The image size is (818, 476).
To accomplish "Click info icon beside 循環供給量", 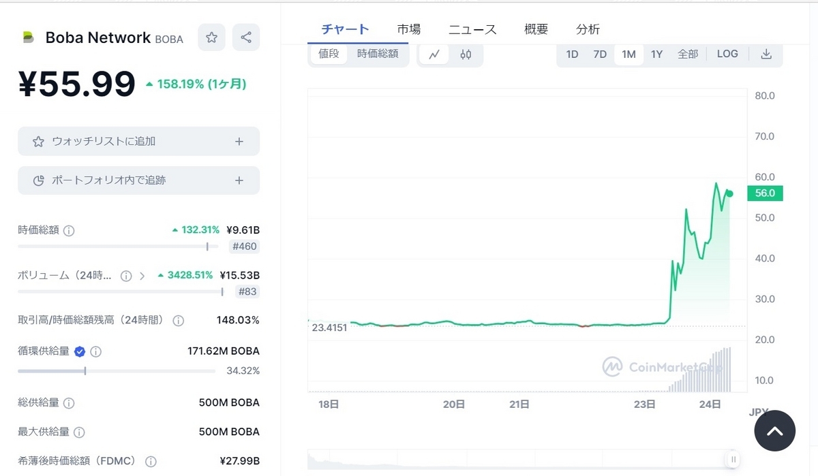I will [x=96, y=352].
